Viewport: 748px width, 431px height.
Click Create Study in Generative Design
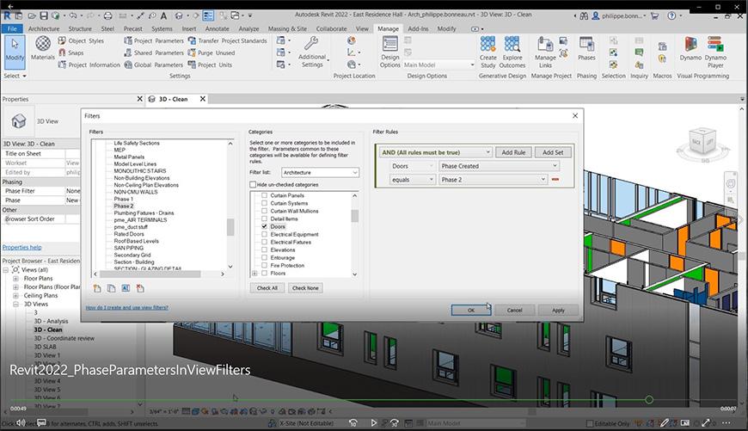[488, 52]
